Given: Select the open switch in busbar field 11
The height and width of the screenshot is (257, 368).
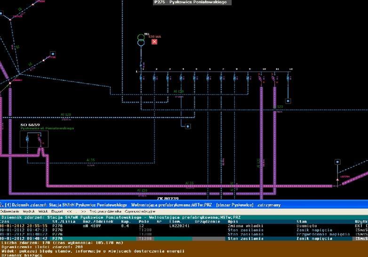Looking at the screenshot, I should click(x=274, y=78).
